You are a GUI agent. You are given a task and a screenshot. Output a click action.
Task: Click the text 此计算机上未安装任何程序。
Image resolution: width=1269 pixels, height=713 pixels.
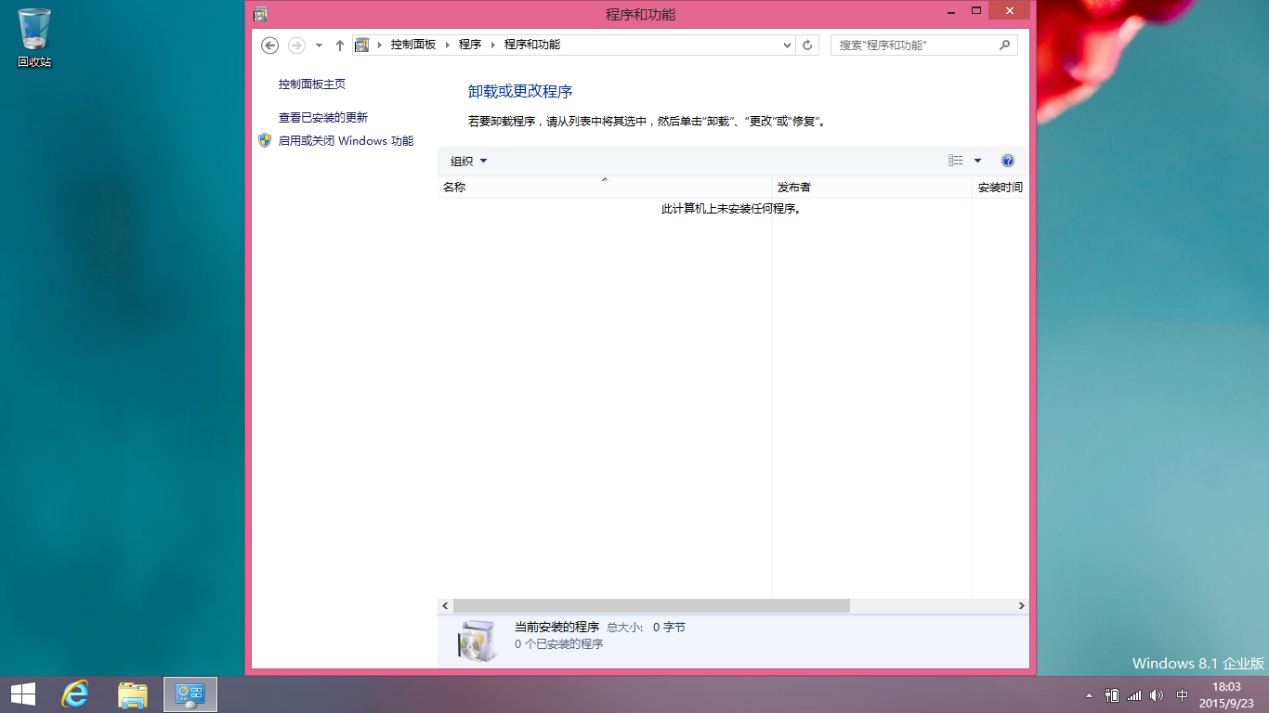[731, 209]
